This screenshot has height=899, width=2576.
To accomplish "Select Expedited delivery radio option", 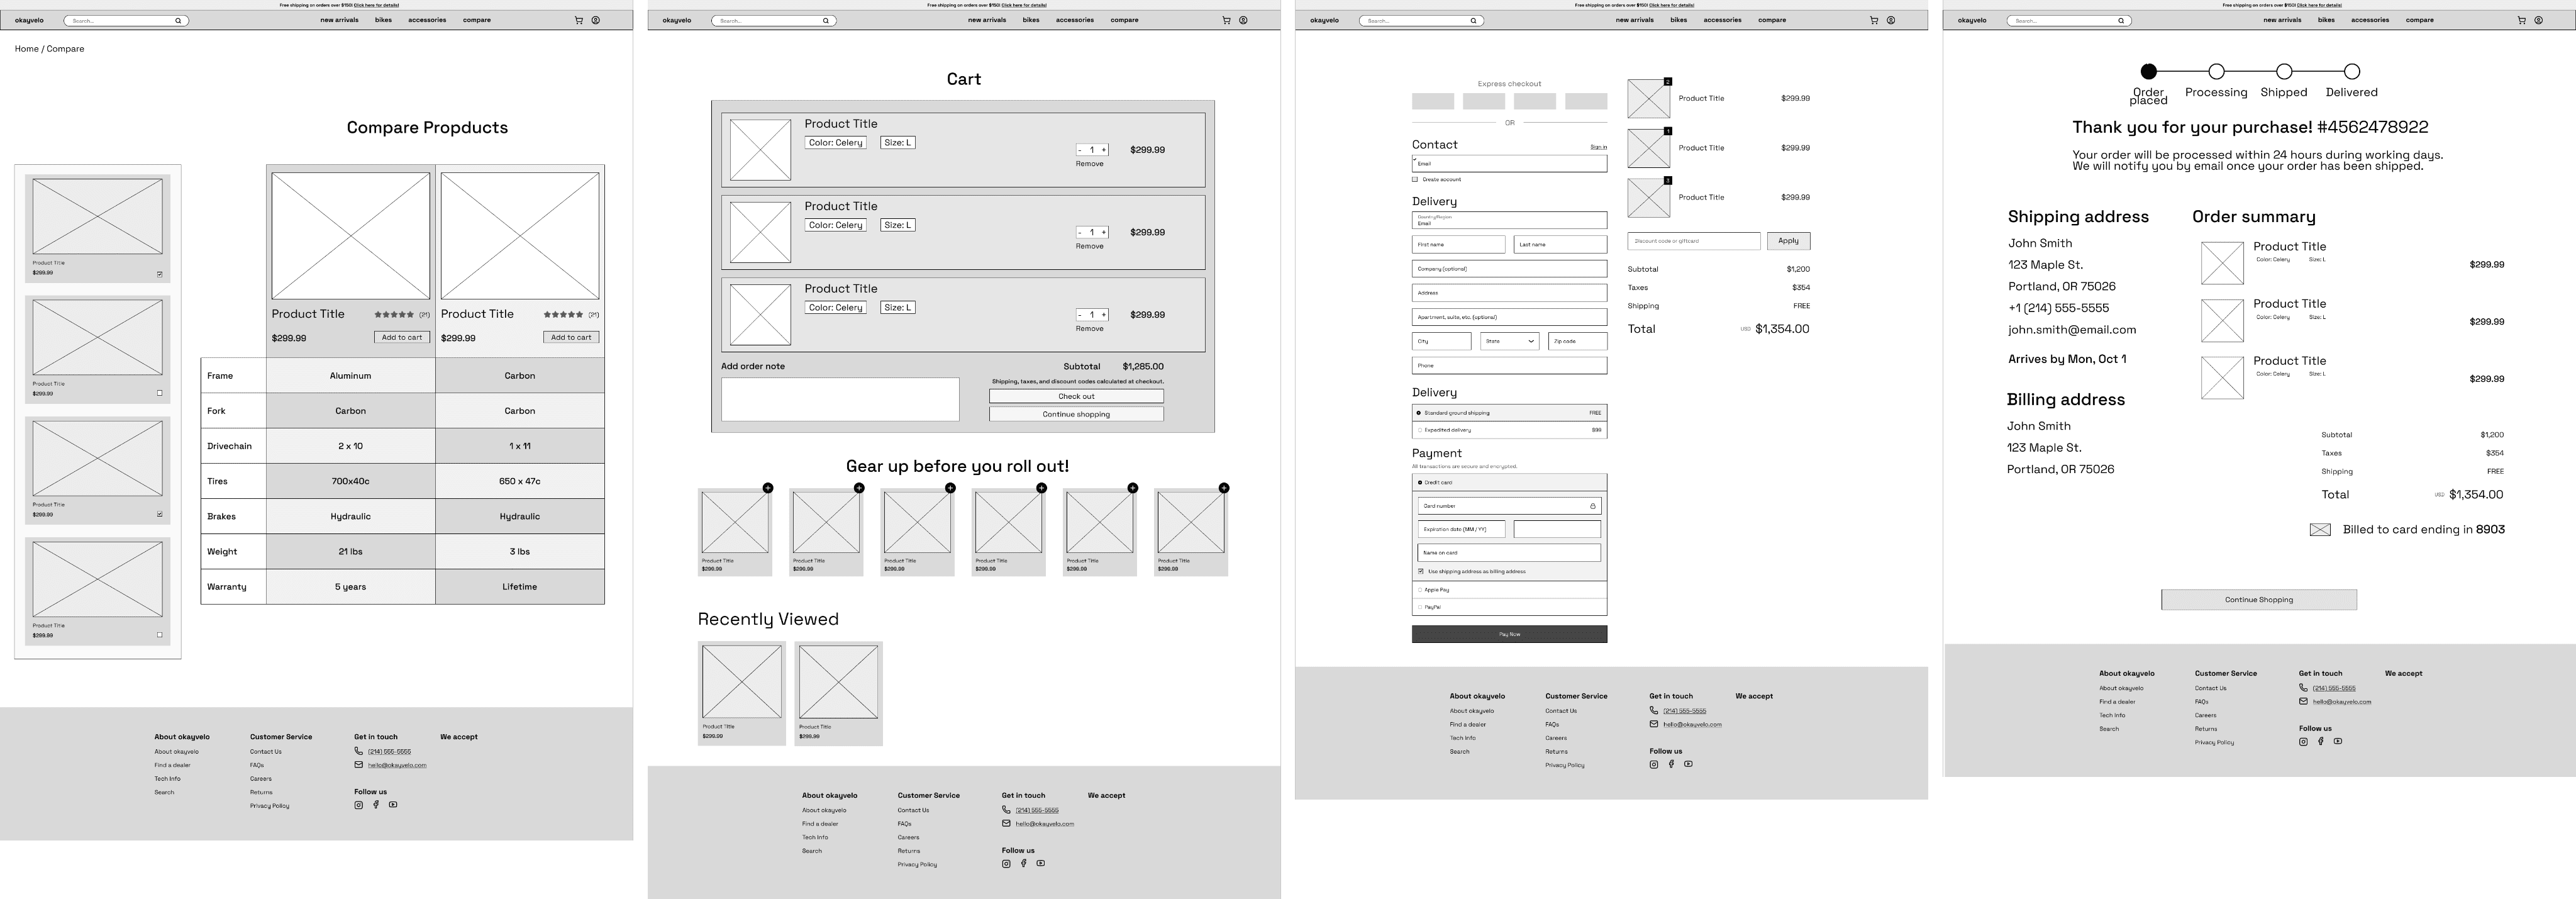I will coord(1419,430).
